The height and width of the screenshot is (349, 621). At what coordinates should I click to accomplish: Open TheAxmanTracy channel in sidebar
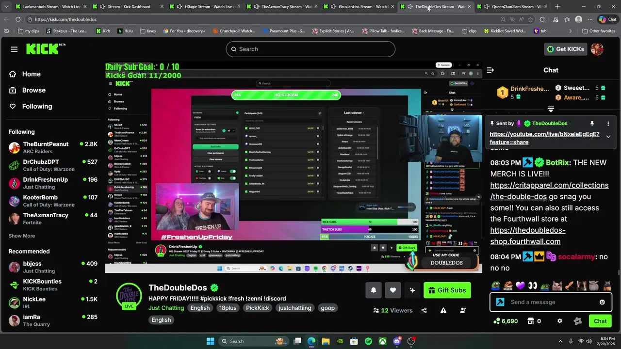click(52, 219)
